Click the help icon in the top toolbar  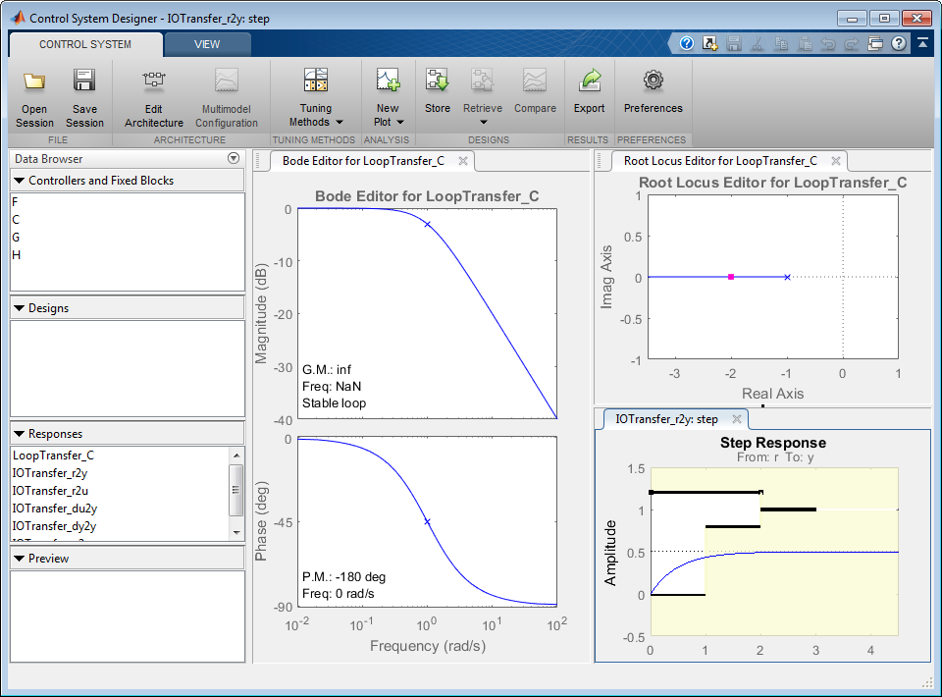[687, 43]
